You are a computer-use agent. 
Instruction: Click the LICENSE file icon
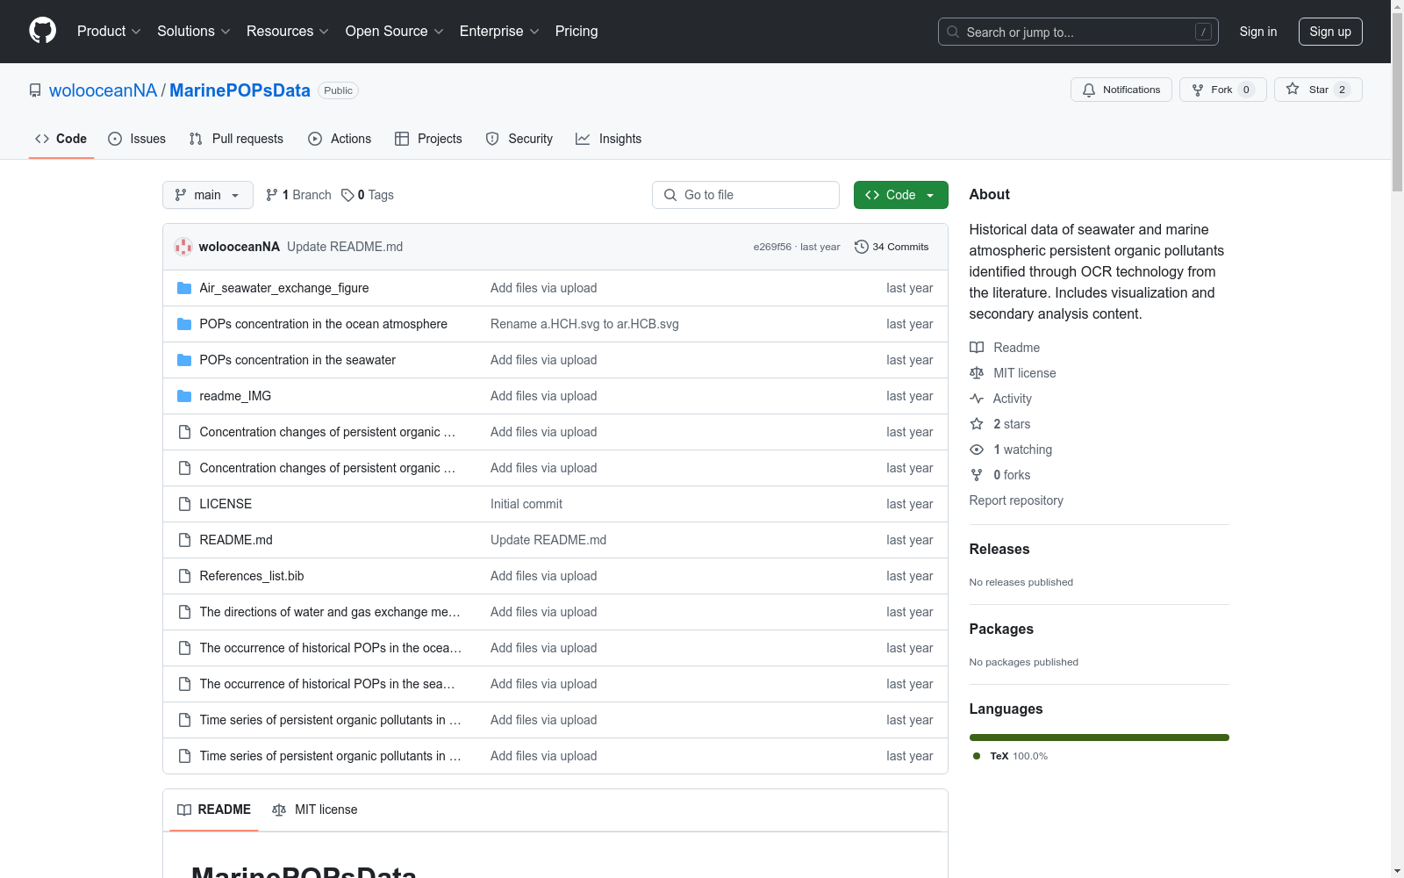click(184, 504)
